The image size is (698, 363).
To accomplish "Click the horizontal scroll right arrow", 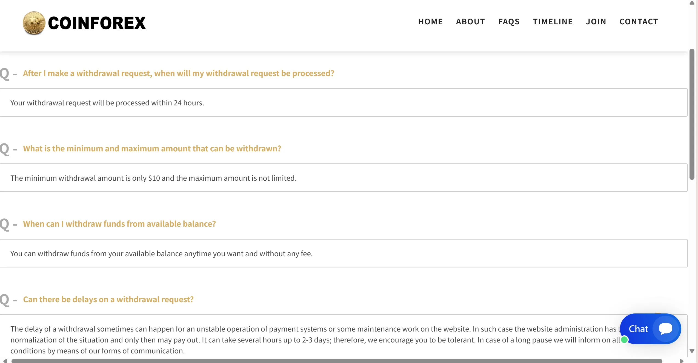I will point(682,361).
